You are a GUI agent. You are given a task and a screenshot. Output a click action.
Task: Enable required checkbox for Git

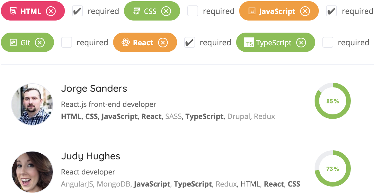click(67, 43)
